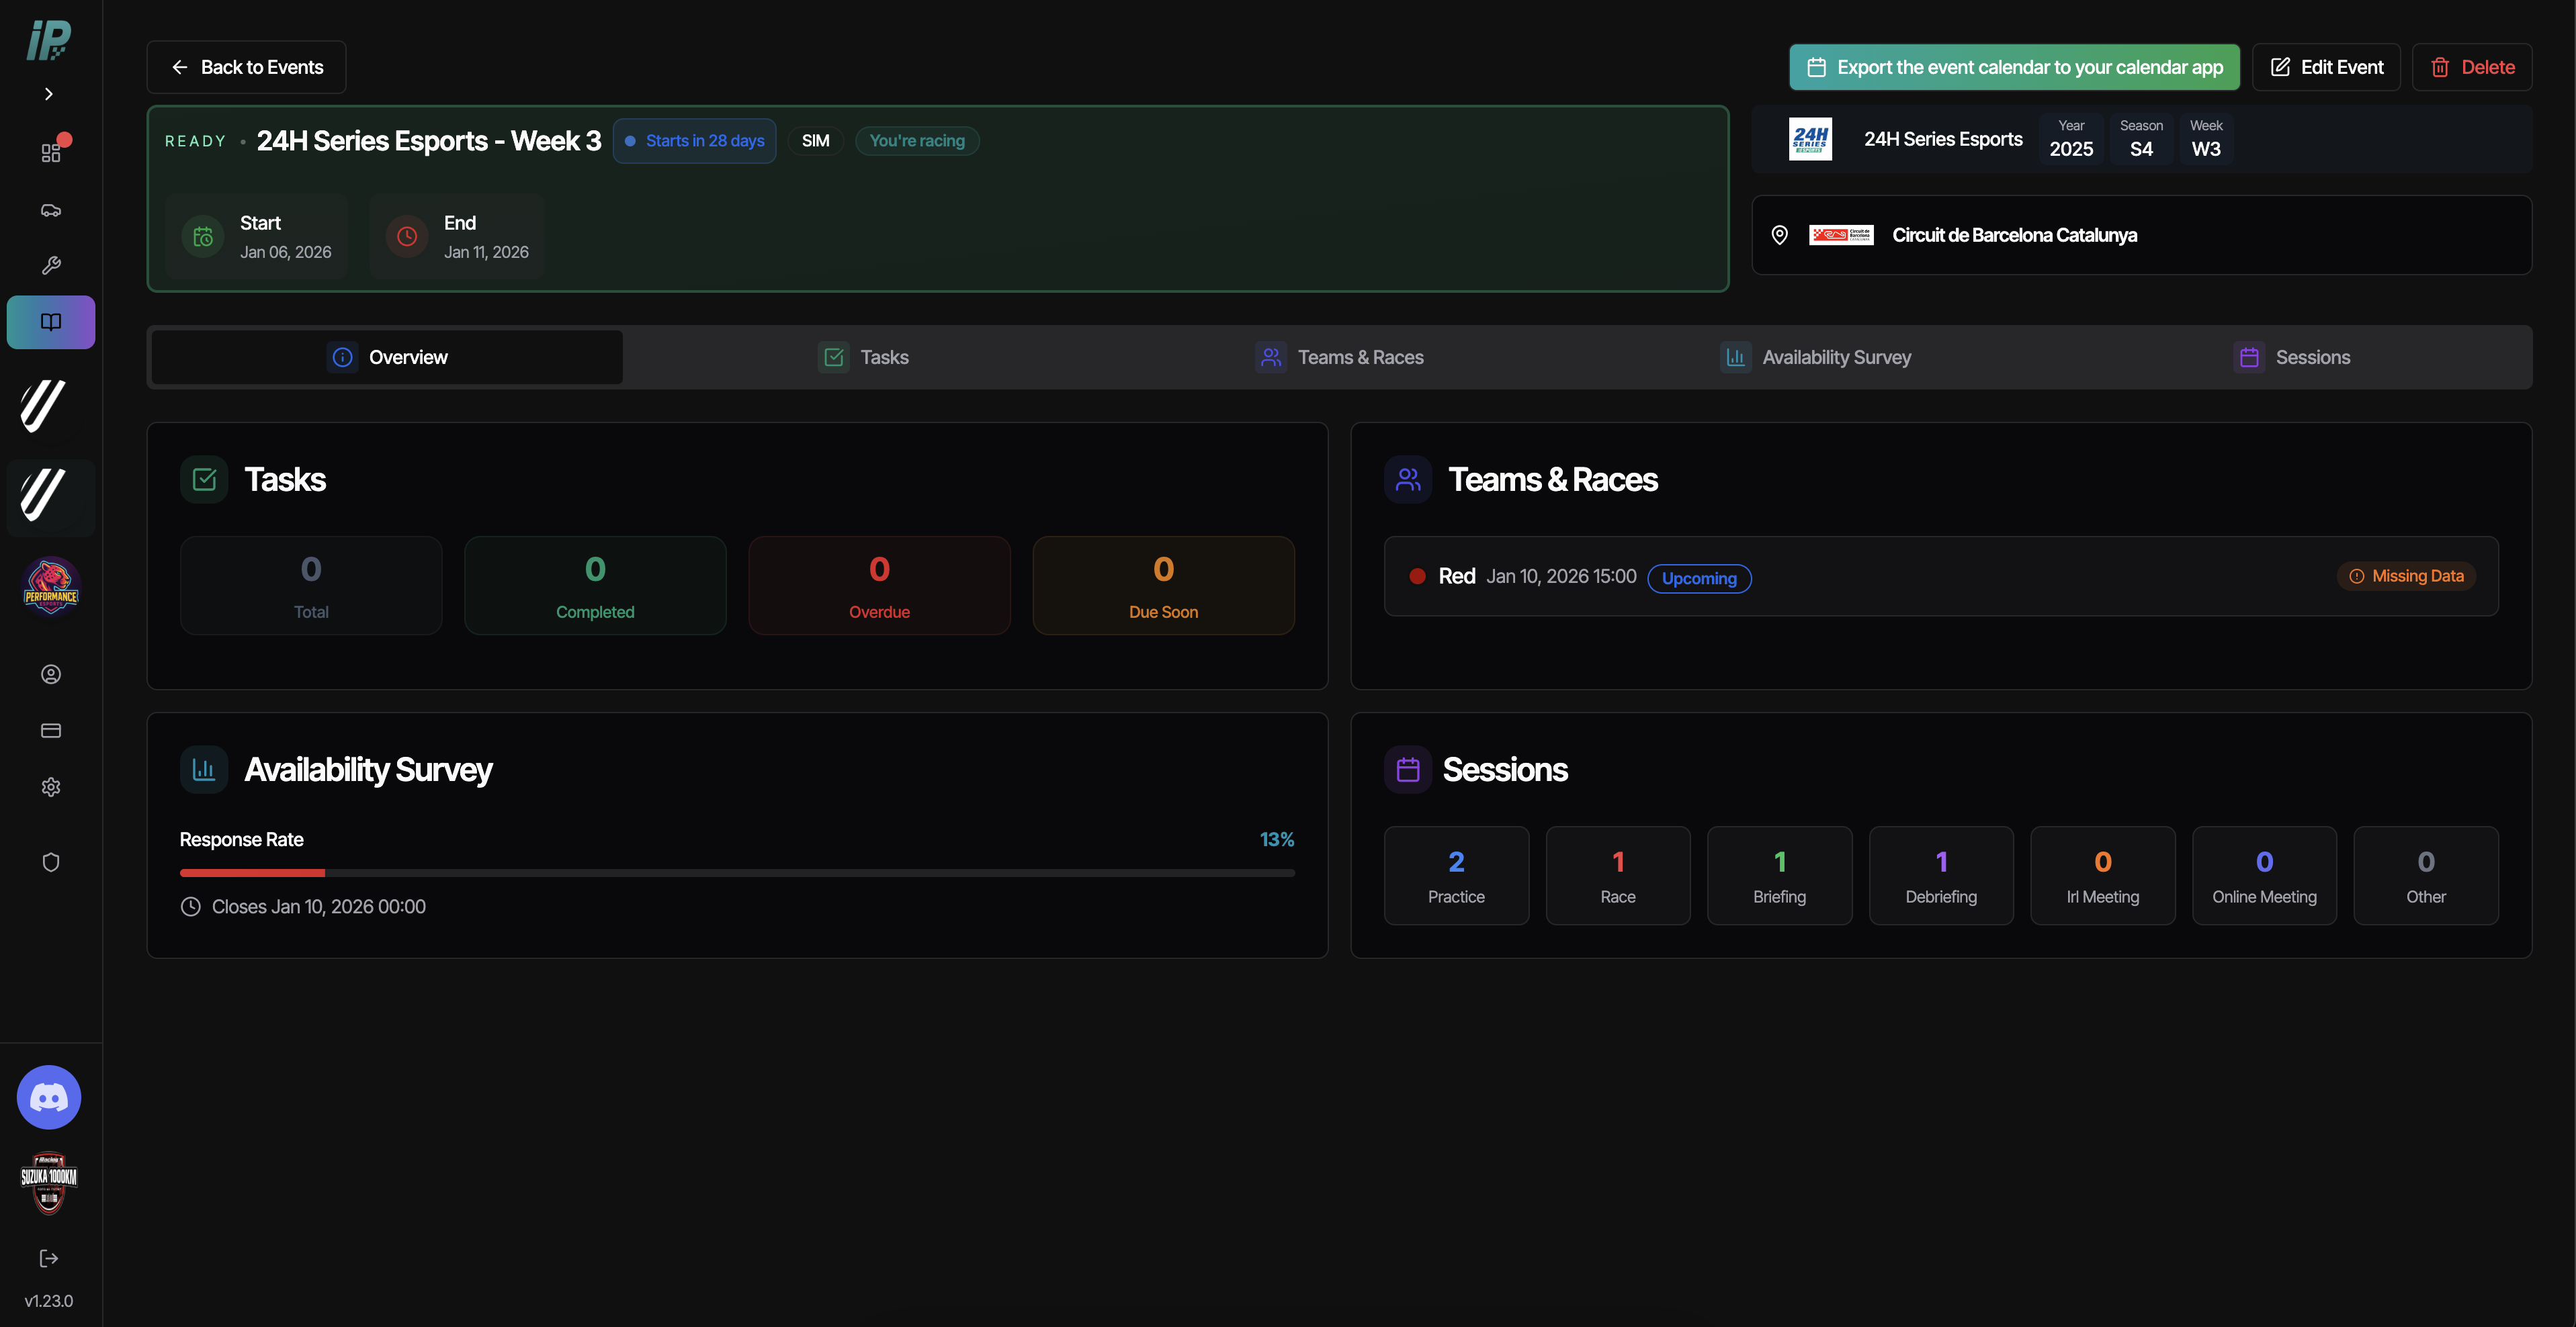Open the profile user icon in sidebar
The width and height of the screenshot is (2576, 1327).
51,674
